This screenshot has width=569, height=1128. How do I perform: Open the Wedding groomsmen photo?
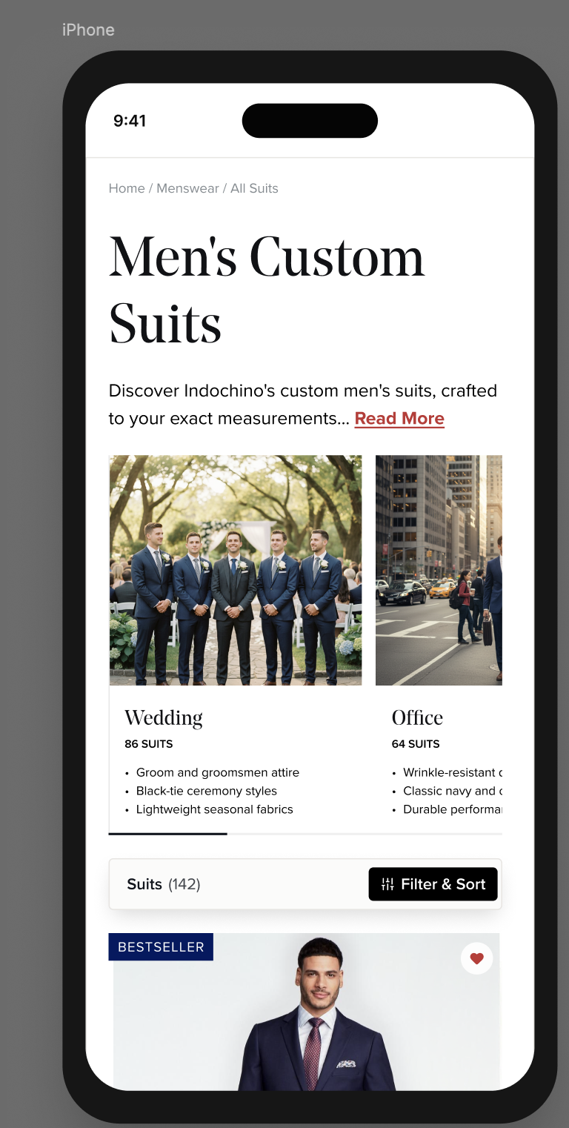tap(236, 570)
